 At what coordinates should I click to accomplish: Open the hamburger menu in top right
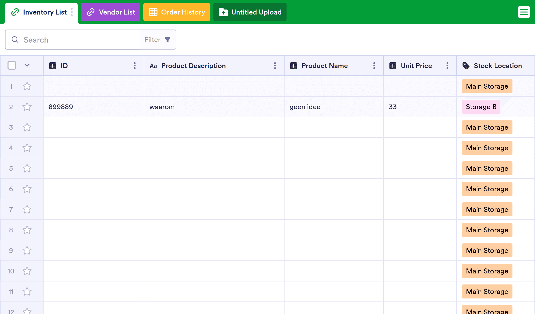(524, 12)
